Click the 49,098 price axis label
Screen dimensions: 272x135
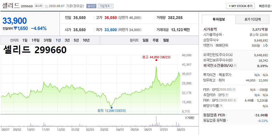pyautogui.click(x=186, y=55)
